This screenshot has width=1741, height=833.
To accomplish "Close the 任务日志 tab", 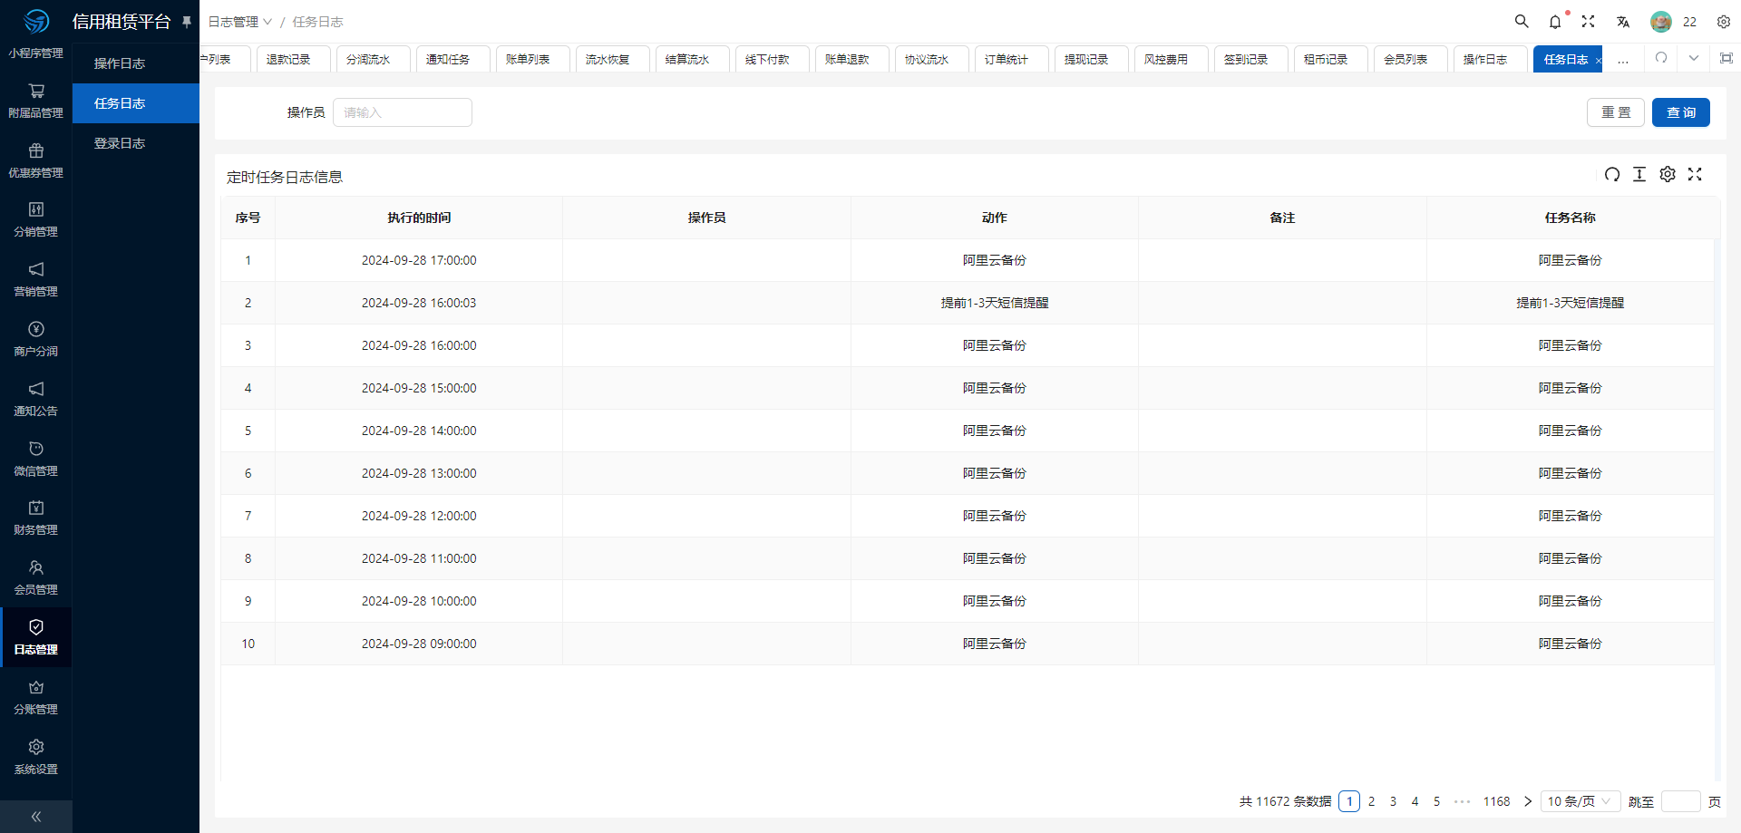I will (x=1598, y=61).
